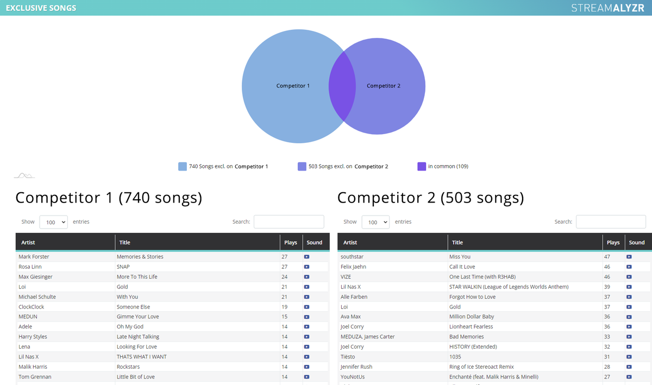Sort Competitor 2 table by Plays
This screenshot has width=652, height=385.
(613, 242)
